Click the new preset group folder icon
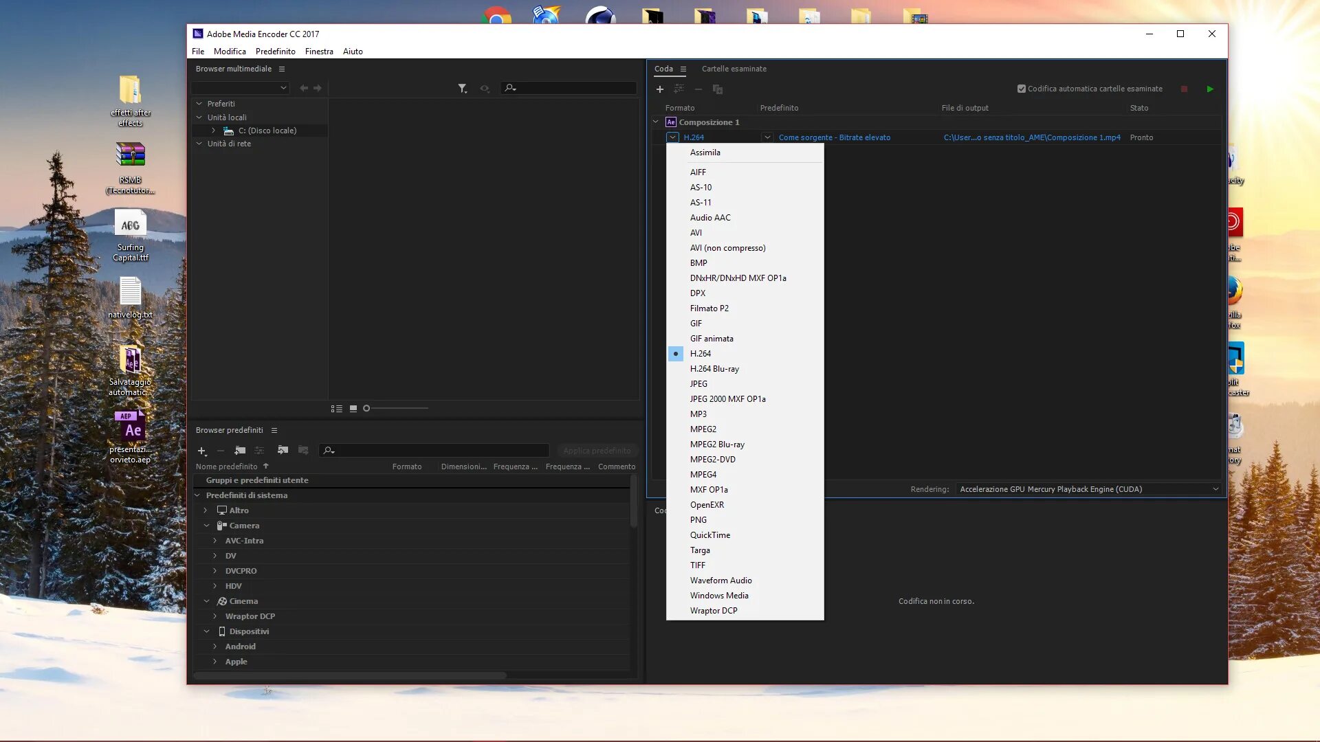Image resolution: width=1320 pixels, height=742 pixels. point(240,450)
